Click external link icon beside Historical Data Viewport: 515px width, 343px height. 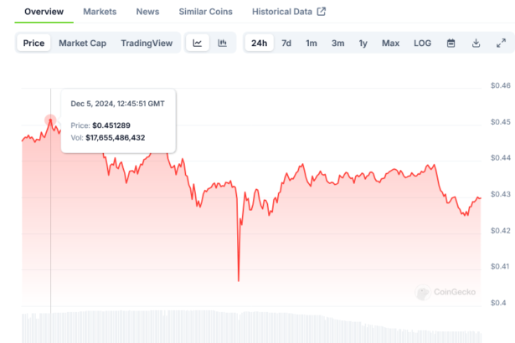click(321, 12)
